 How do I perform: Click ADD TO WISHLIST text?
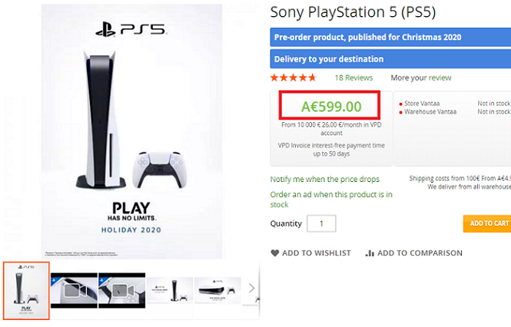(316, 253)
